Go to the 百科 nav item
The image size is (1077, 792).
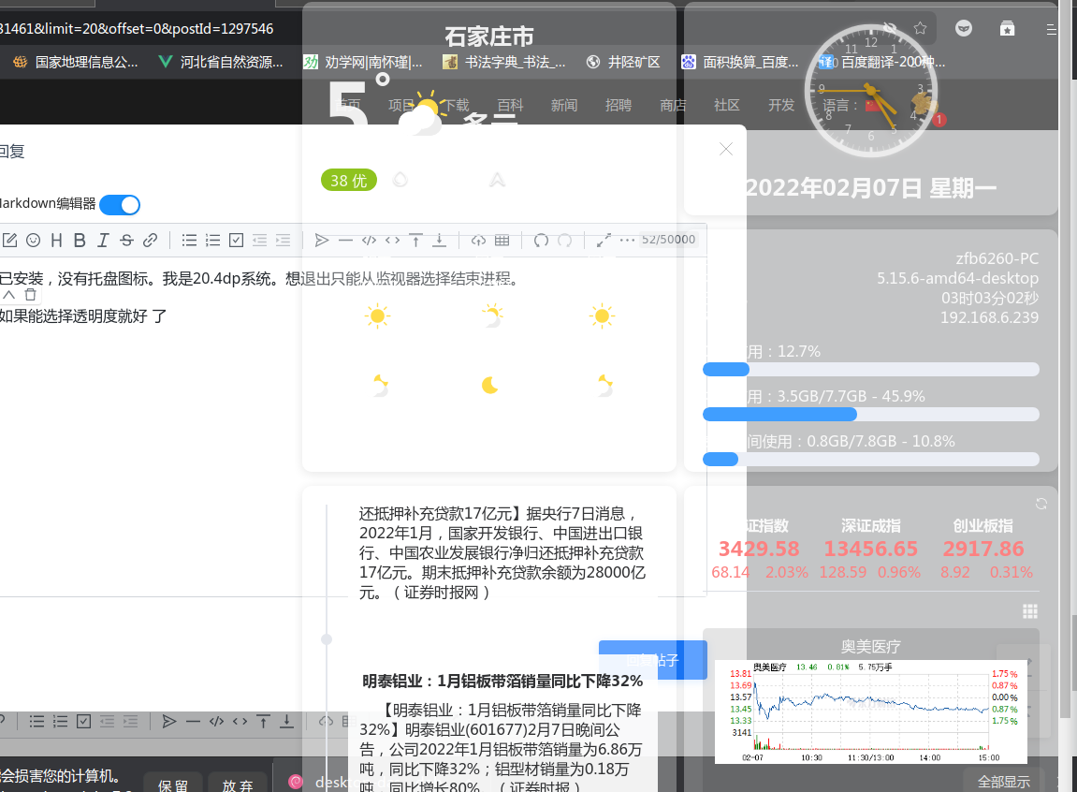(510, 105)
